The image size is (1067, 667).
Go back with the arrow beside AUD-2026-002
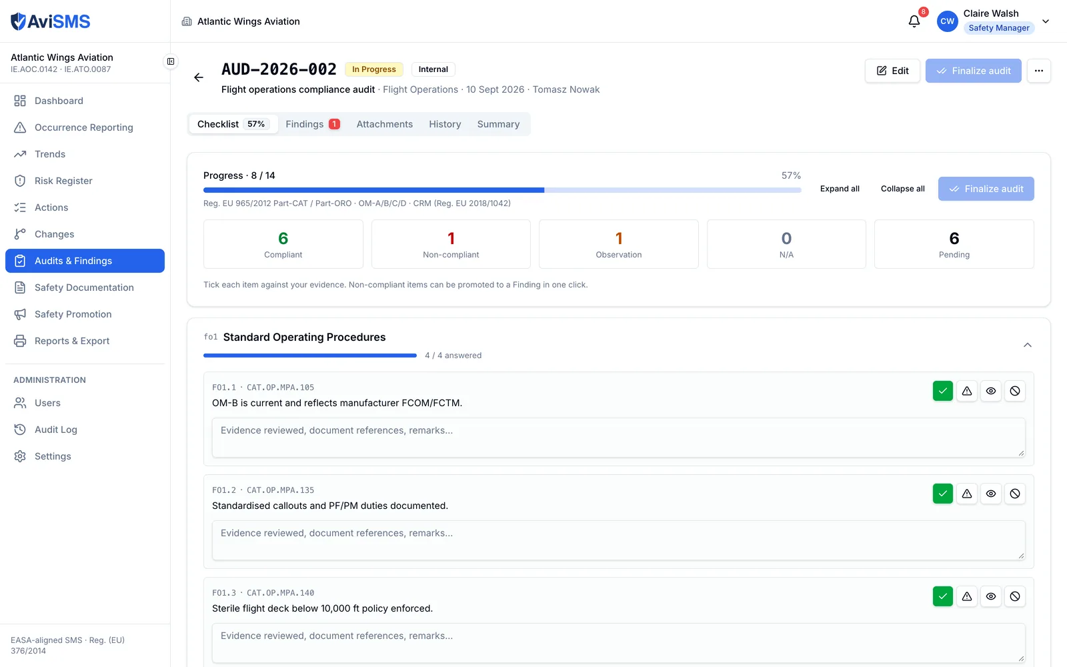coord(199,77)
